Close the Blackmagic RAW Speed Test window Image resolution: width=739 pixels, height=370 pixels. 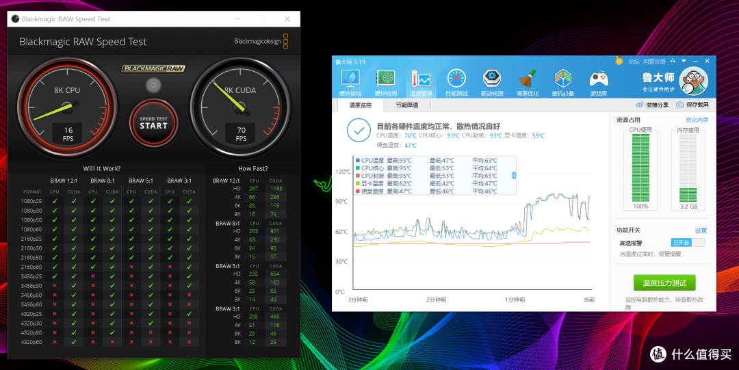click(287, 19)
